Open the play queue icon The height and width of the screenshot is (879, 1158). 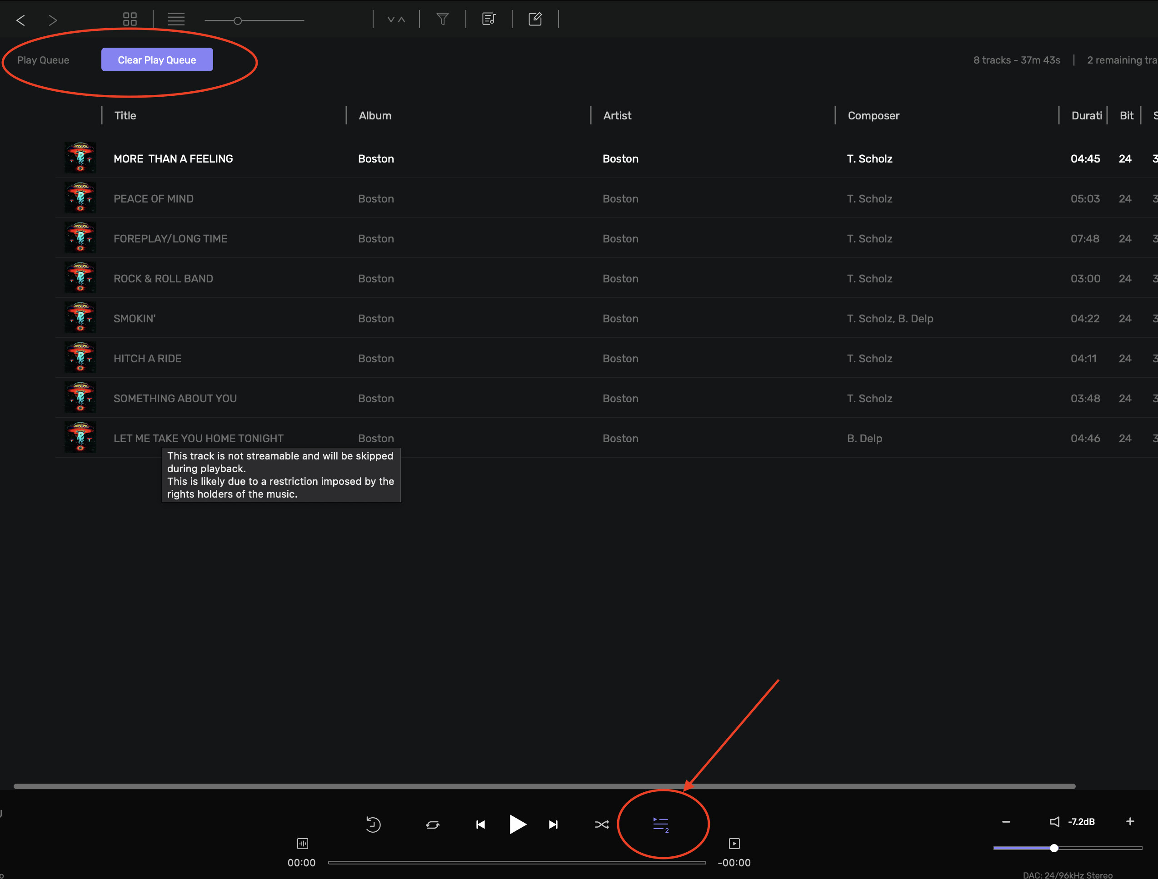[660, 824]
